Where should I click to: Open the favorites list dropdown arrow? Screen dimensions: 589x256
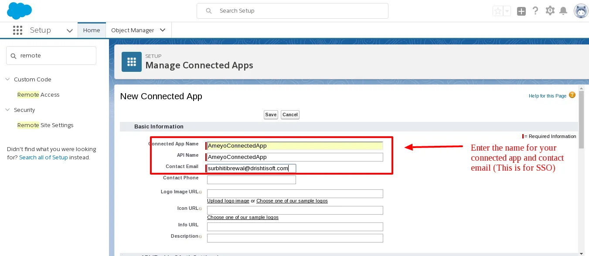[x=507, y=11]
